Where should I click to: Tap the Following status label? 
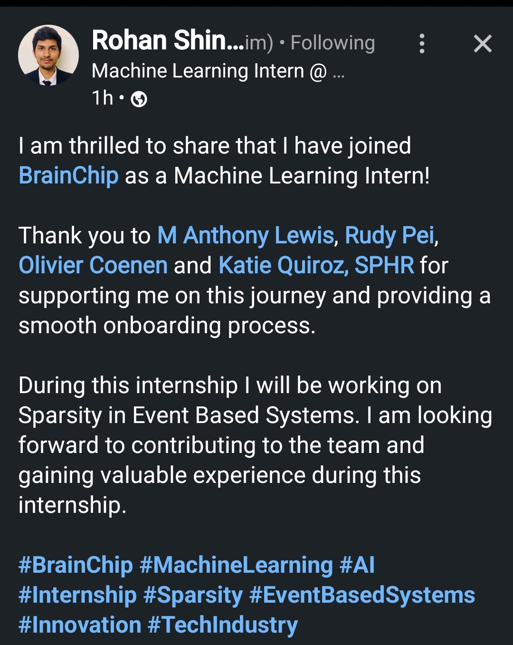[x=332, y=43]
